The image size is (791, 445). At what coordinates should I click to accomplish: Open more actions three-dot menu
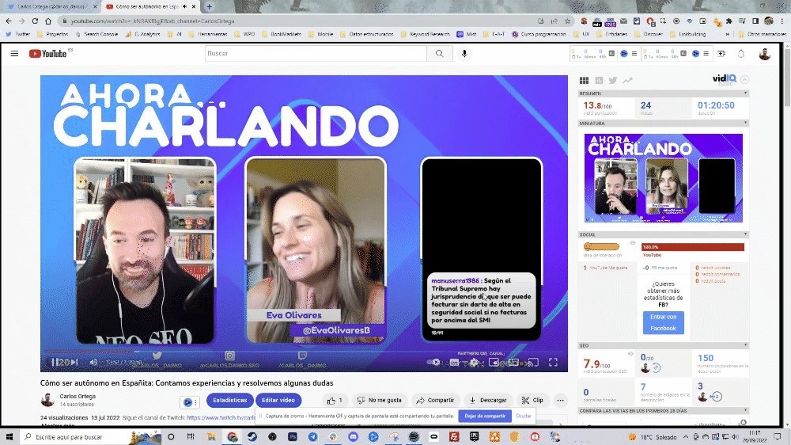click(561, 400)
